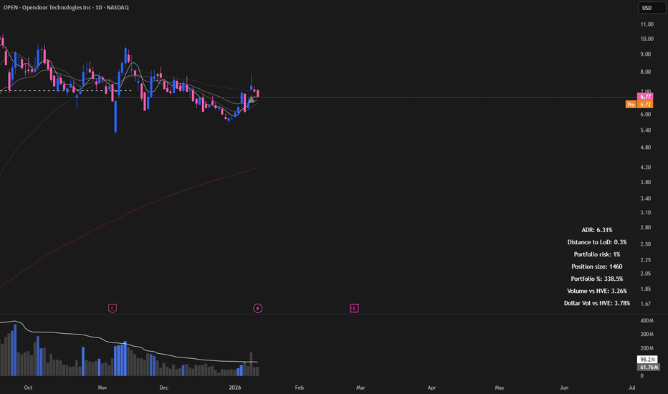Click the 5.40 price axis label
This screenshot has height=394, width=668.
(x=645, y=130)
